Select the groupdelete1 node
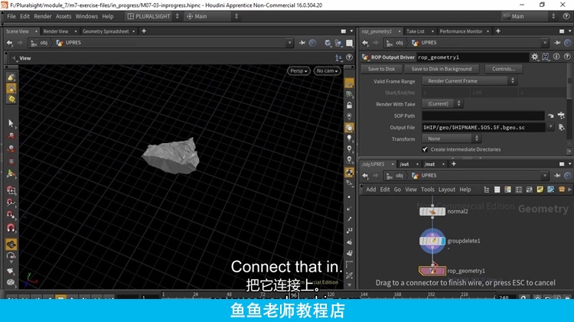Screen dimensions: 574x322 coord(432,241)
